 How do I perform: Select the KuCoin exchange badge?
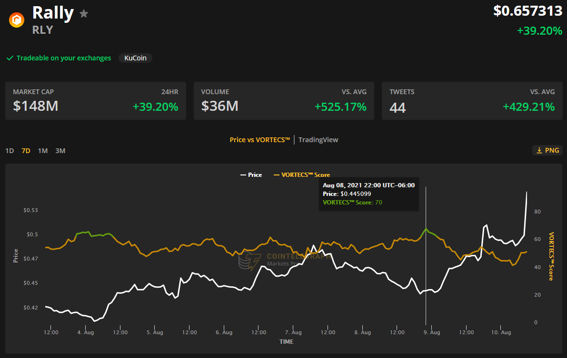pos(135,58)
